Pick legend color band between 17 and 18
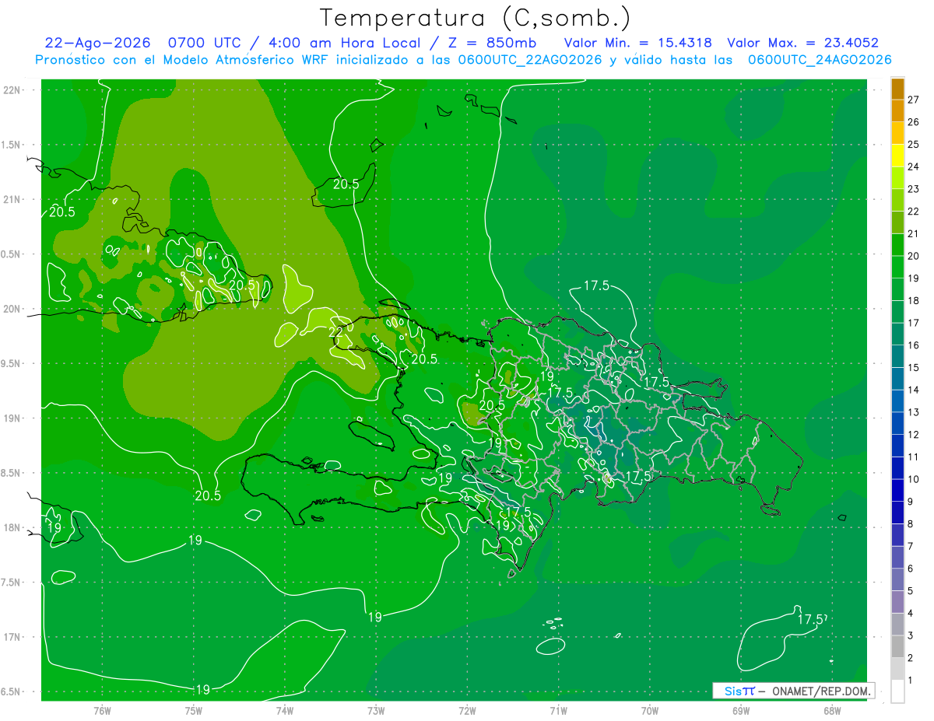 pos(898,311)
